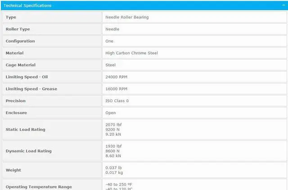Screen dimensions: 288x190
Task: Select the Roller Type label cell
Action: [x=18, y=29]
